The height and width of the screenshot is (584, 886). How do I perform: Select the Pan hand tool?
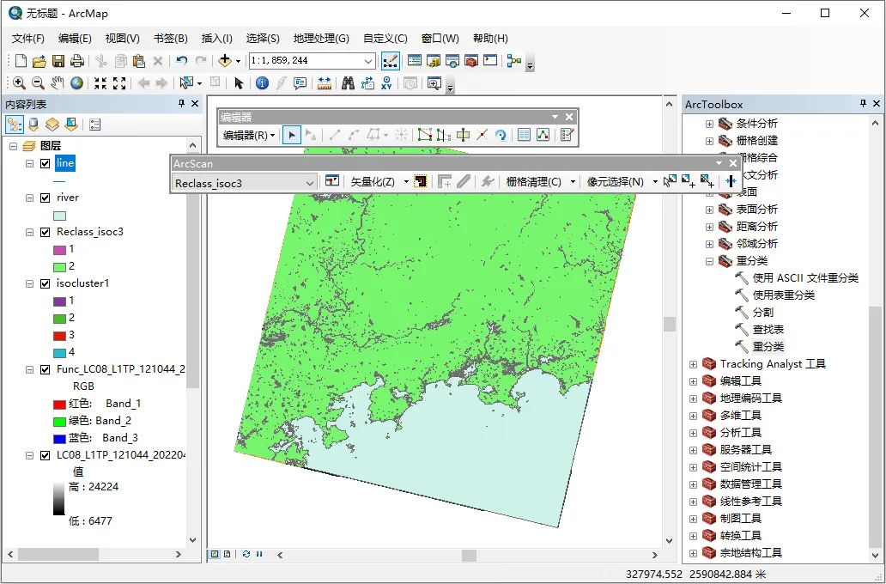coord(57,83)
